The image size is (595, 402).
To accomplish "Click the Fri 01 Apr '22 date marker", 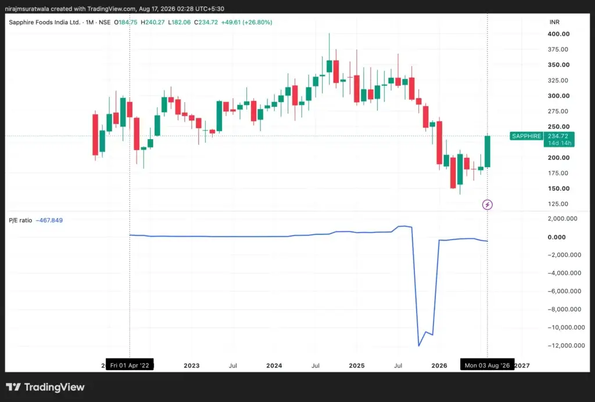I will tap(130, 365).
